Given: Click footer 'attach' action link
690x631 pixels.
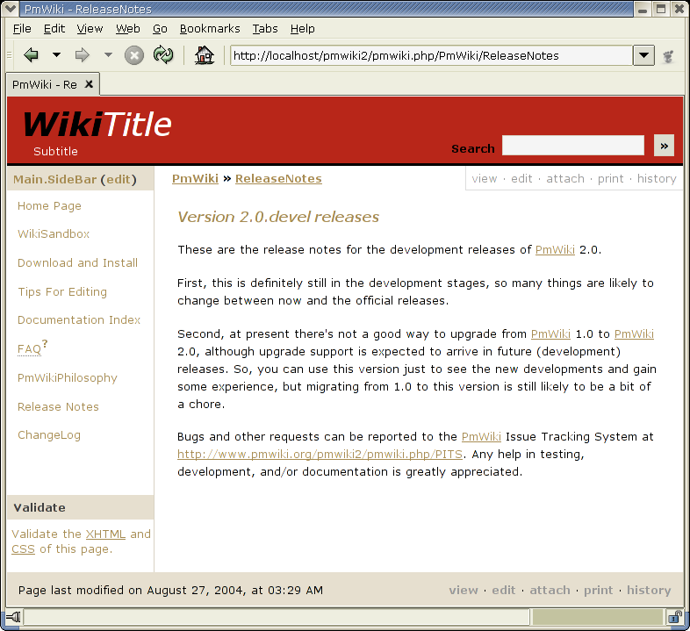Looking at the screenshot, I should click(550, 590).
